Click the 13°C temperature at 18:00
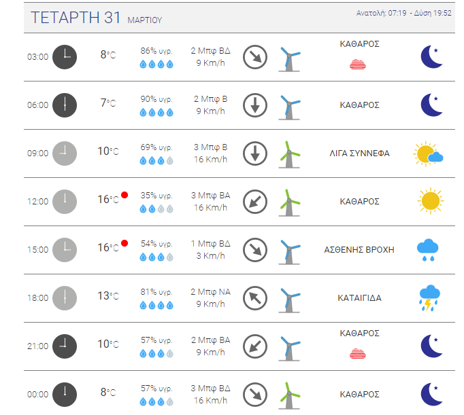The width and height of the screenshot is (464, 415). click(x=108, y=295)
